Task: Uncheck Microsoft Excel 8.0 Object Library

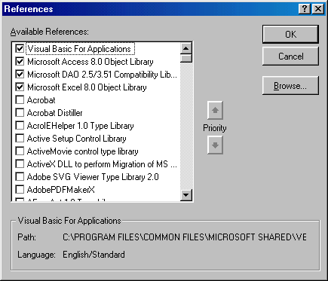Action: 20,87
